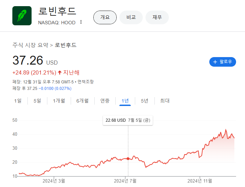Click the NASDAQ: HOOD ticker text
The width and height of the screenshot is (245, 187).
click(57, 23)
